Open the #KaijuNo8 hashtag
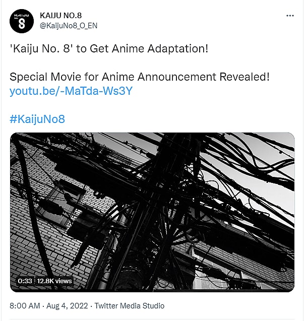304x321 pixels. 37,119
